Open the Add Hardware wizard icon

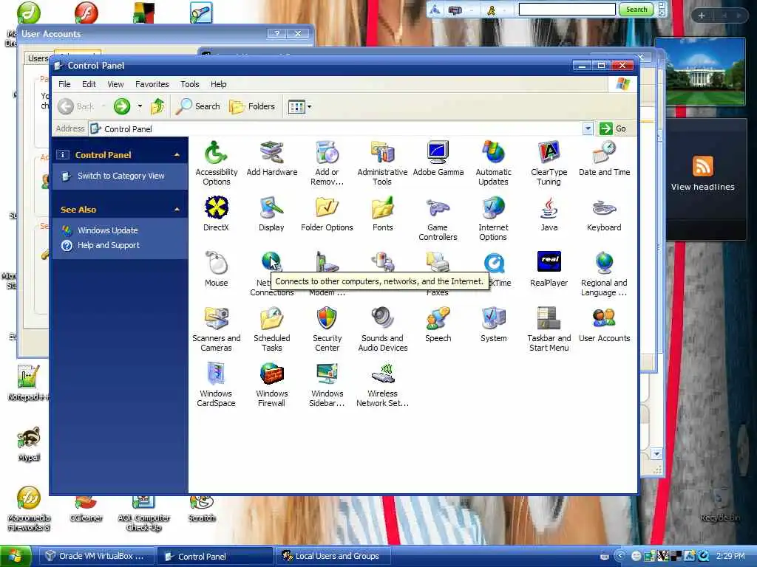point(272,158)
